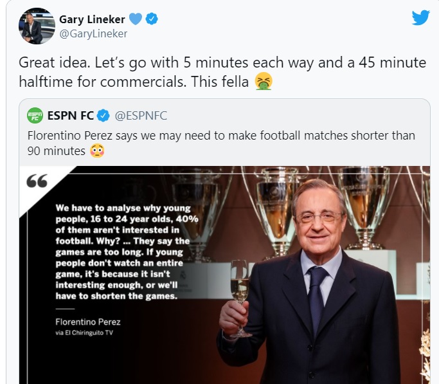Click the blue heart beside Gary Lineker
This screenshot has height=384, width=439.
(x=135, y=19)
